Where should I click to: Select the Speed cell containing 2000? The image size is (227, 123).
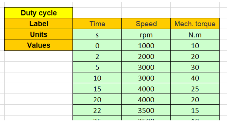point(146,56)
